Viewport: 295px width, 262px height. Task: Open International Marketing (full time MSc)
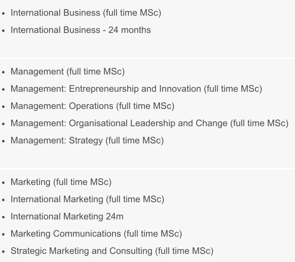87,199
